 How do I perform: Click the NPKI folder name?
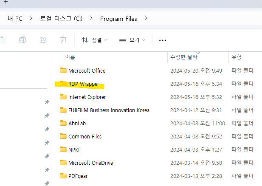click(74, 150)
